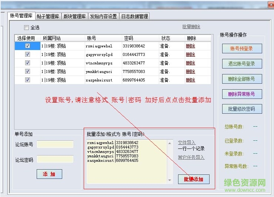Click the 批量添加 button

click(193, 179)
